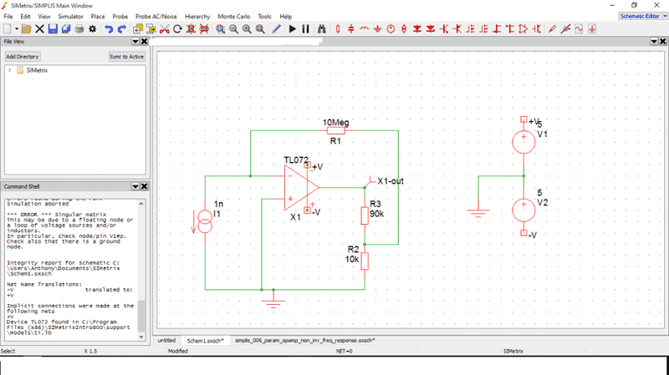
Task: Place an inductor from the toolbar
Action: tap(365, 29)
